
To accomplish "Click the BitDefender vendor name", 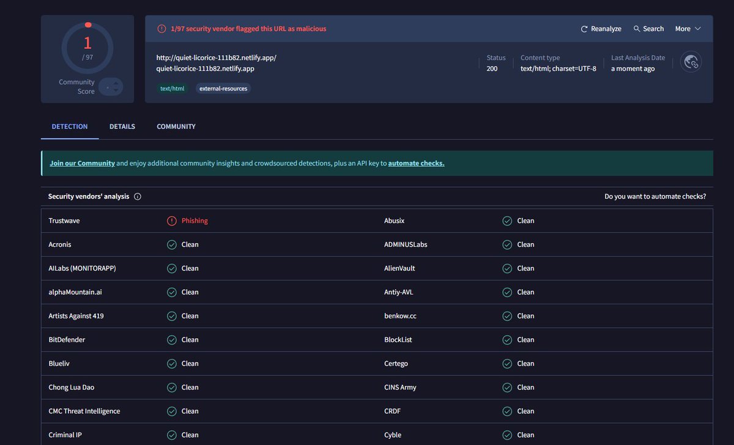I will (67, 340).
